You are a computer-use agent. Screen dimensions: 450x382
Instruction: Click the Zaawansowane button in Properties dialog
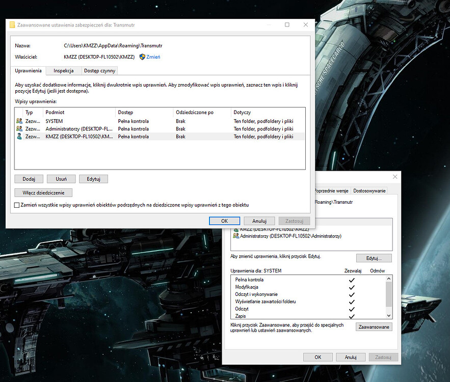374,326
